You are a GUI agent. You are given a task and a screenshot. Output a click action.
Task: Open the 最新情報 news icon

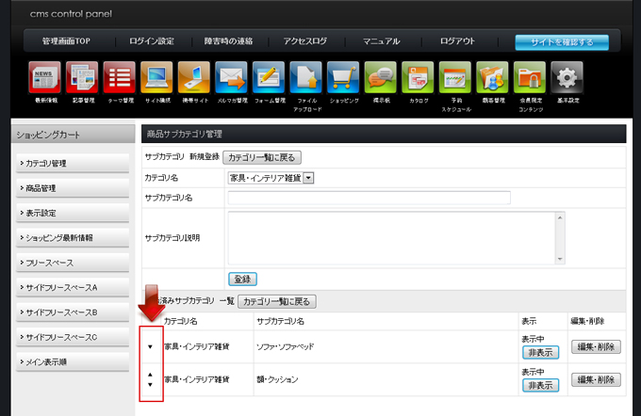coord(45,78)
